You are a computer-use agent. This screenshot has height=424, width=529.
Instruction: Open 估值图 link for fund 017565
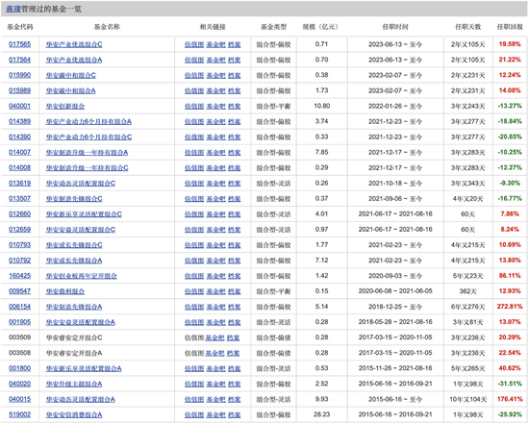tap(194, 44)
